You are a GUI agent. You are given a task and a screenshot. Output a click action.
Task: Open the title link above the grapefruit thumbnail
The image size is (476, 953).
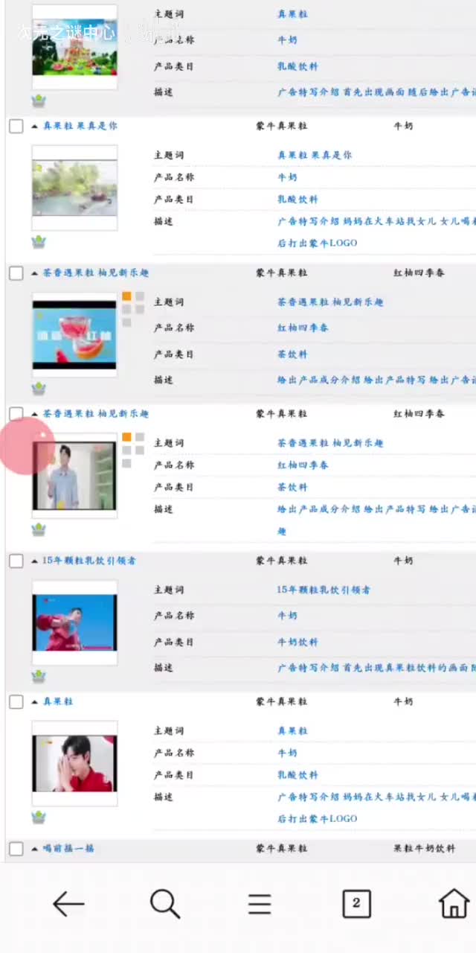[95, 272]
